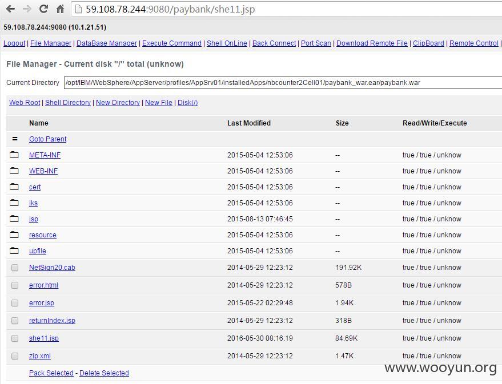The width and height of the screenshot is (502, 384).
Task: Click the Delete Selected link
Action: [x=104, y=373]
